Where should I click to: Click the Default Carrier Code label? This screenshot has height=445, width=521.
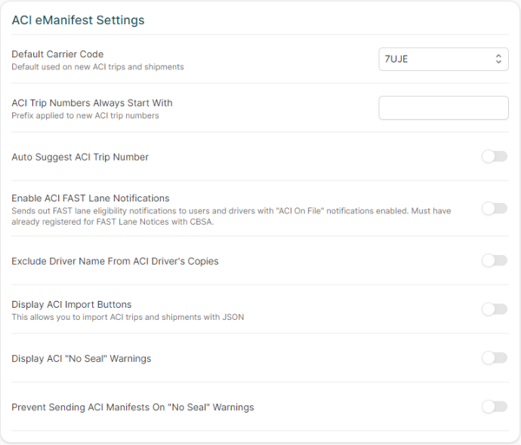(x=57, y=54)
